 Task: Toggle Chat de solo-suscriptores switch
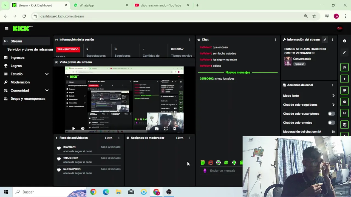(331, 114)
